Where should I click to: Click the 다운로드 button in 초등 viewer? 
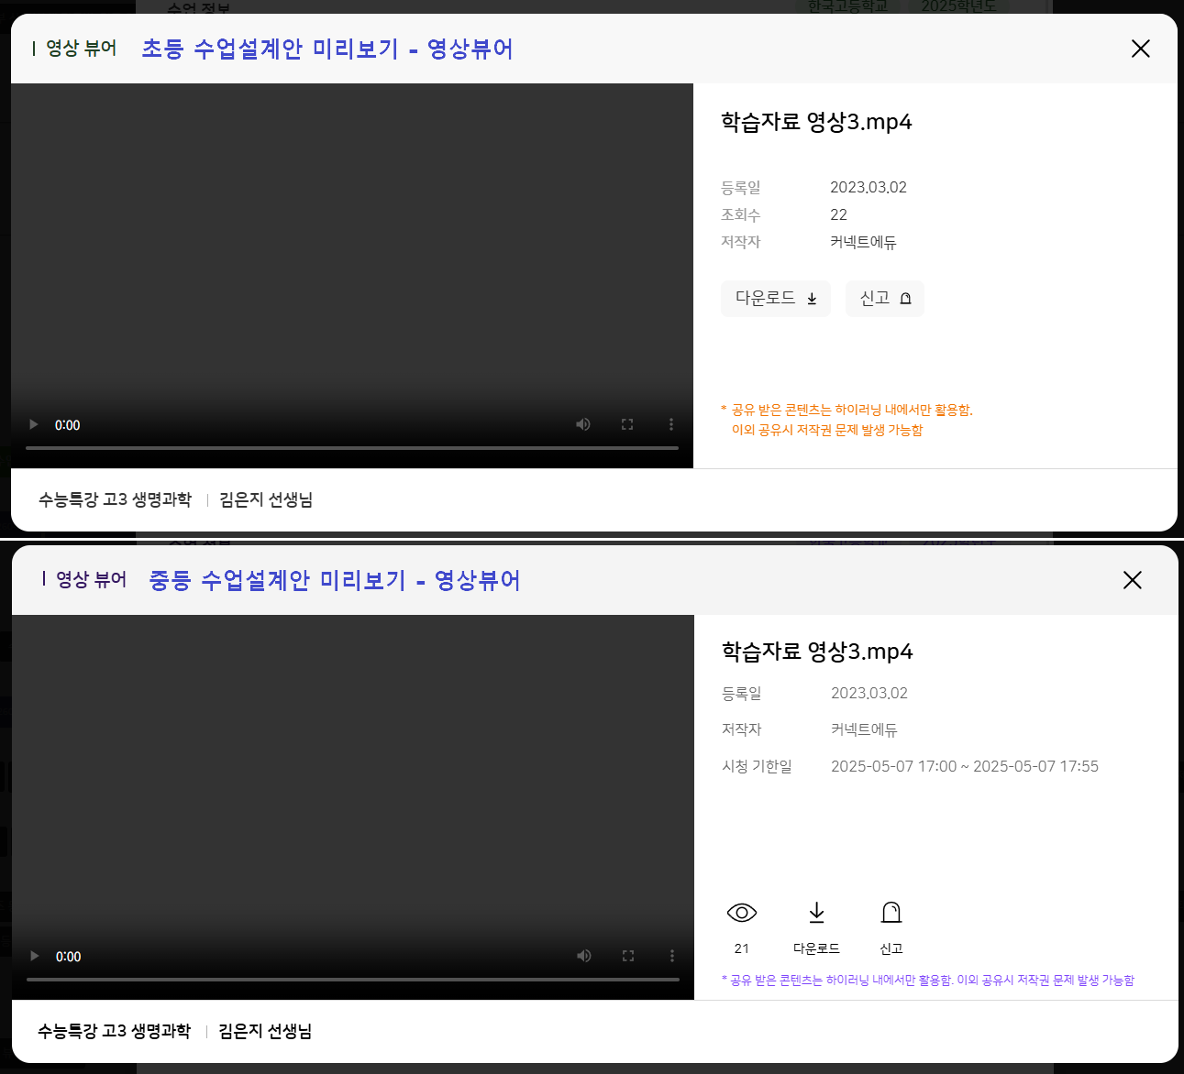(x=775, y=299)
